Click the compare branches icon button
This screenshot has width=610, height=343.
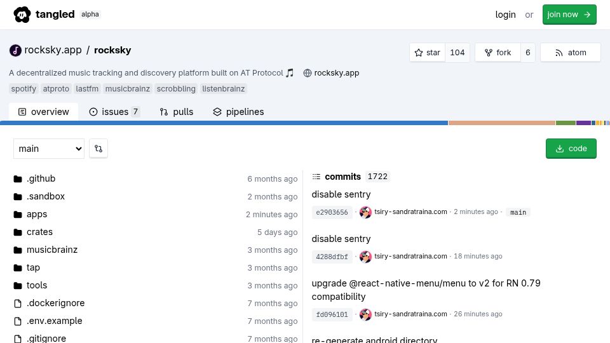[98, 149]
